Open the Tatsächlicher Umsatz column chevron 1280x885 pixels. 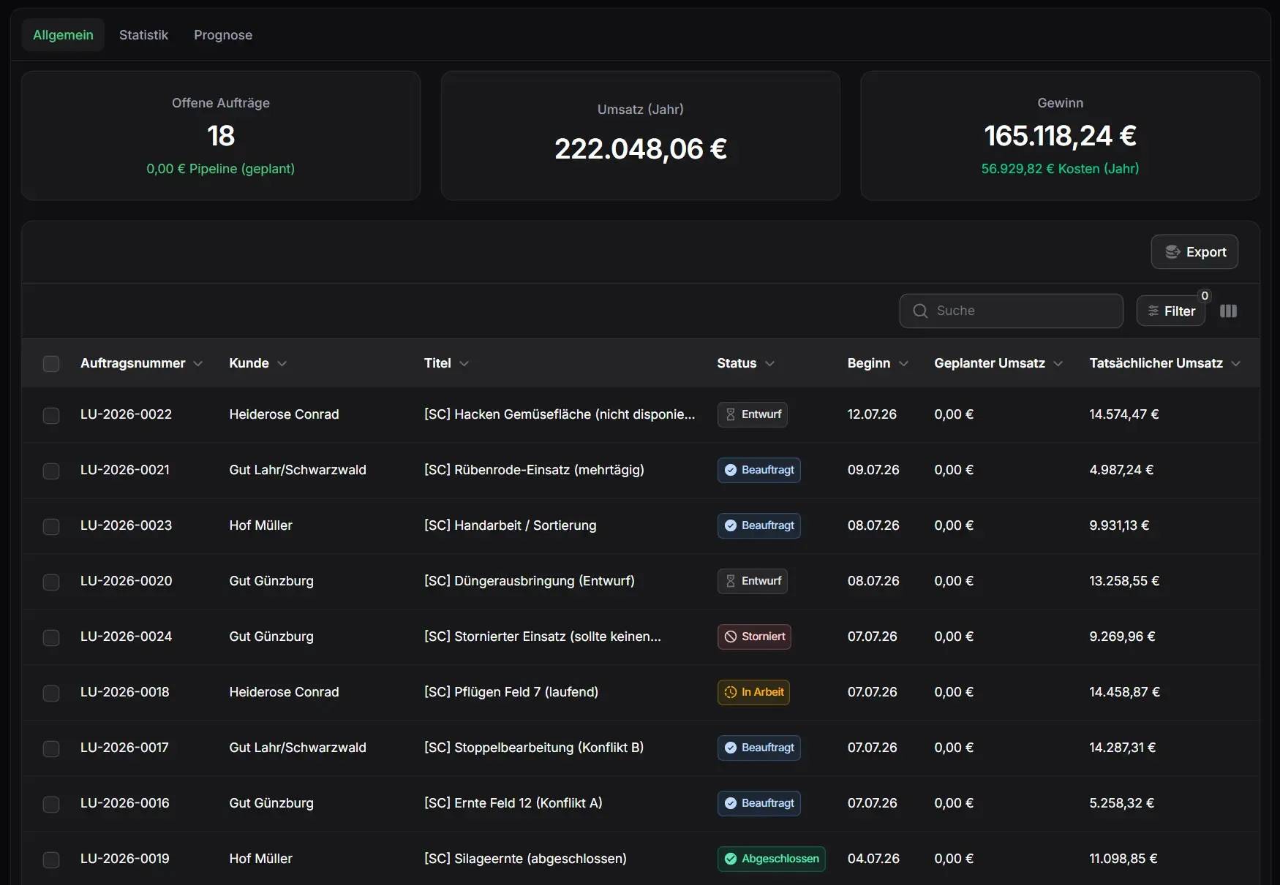(x=1235, y=363)
